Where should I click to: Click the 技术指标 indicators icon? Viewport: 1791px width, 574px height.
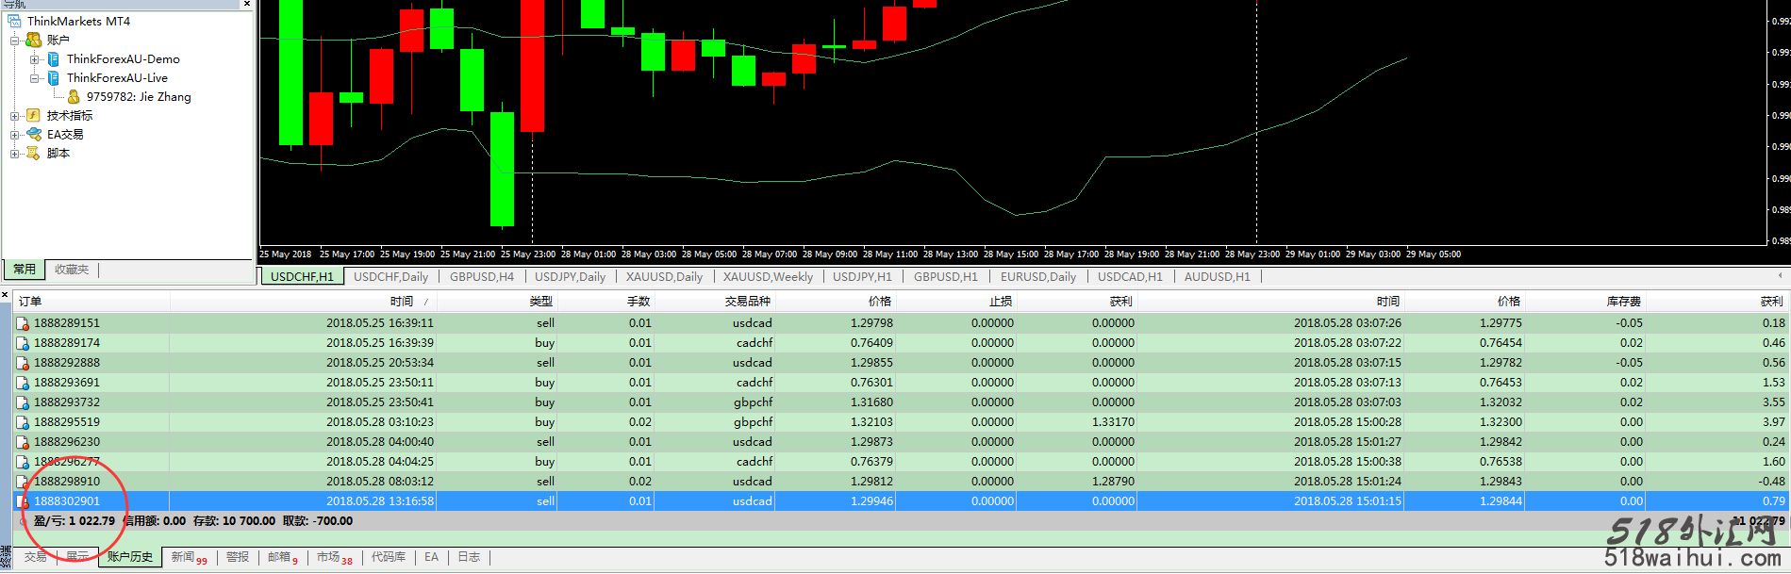click(34, 115)
